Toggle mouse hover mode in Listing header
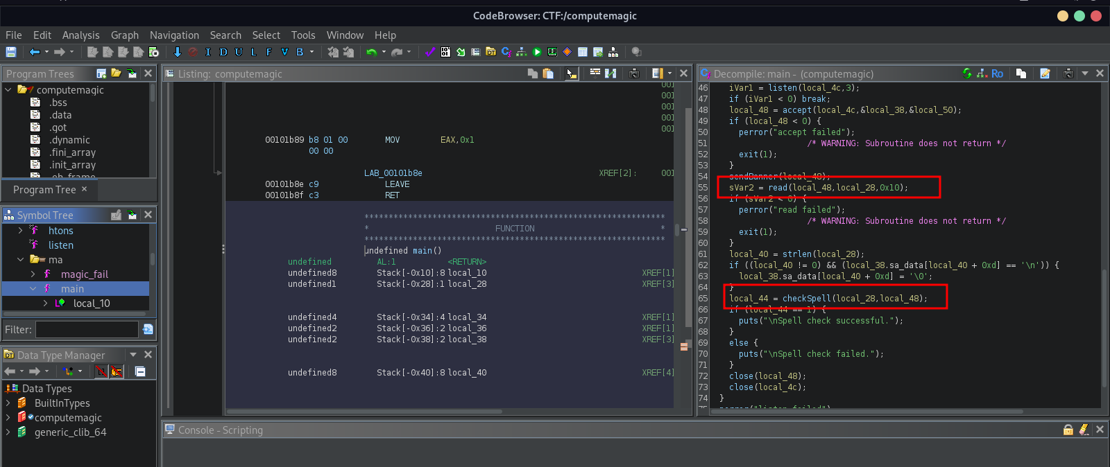Image resolution: width=1110 pixels, height=467 pixels. [571, 73]
